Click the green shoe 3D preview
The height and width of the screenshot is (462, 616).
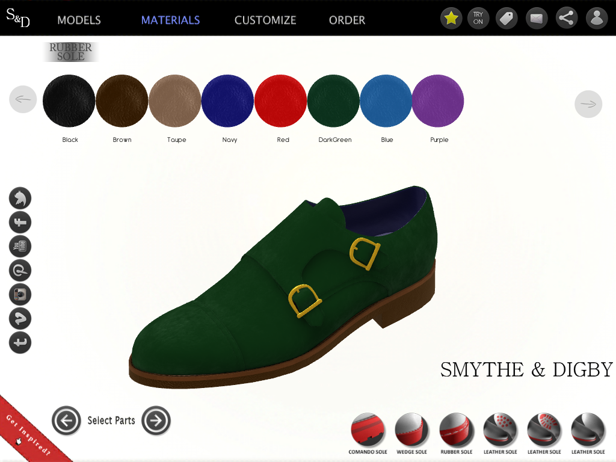coord(283,287)
